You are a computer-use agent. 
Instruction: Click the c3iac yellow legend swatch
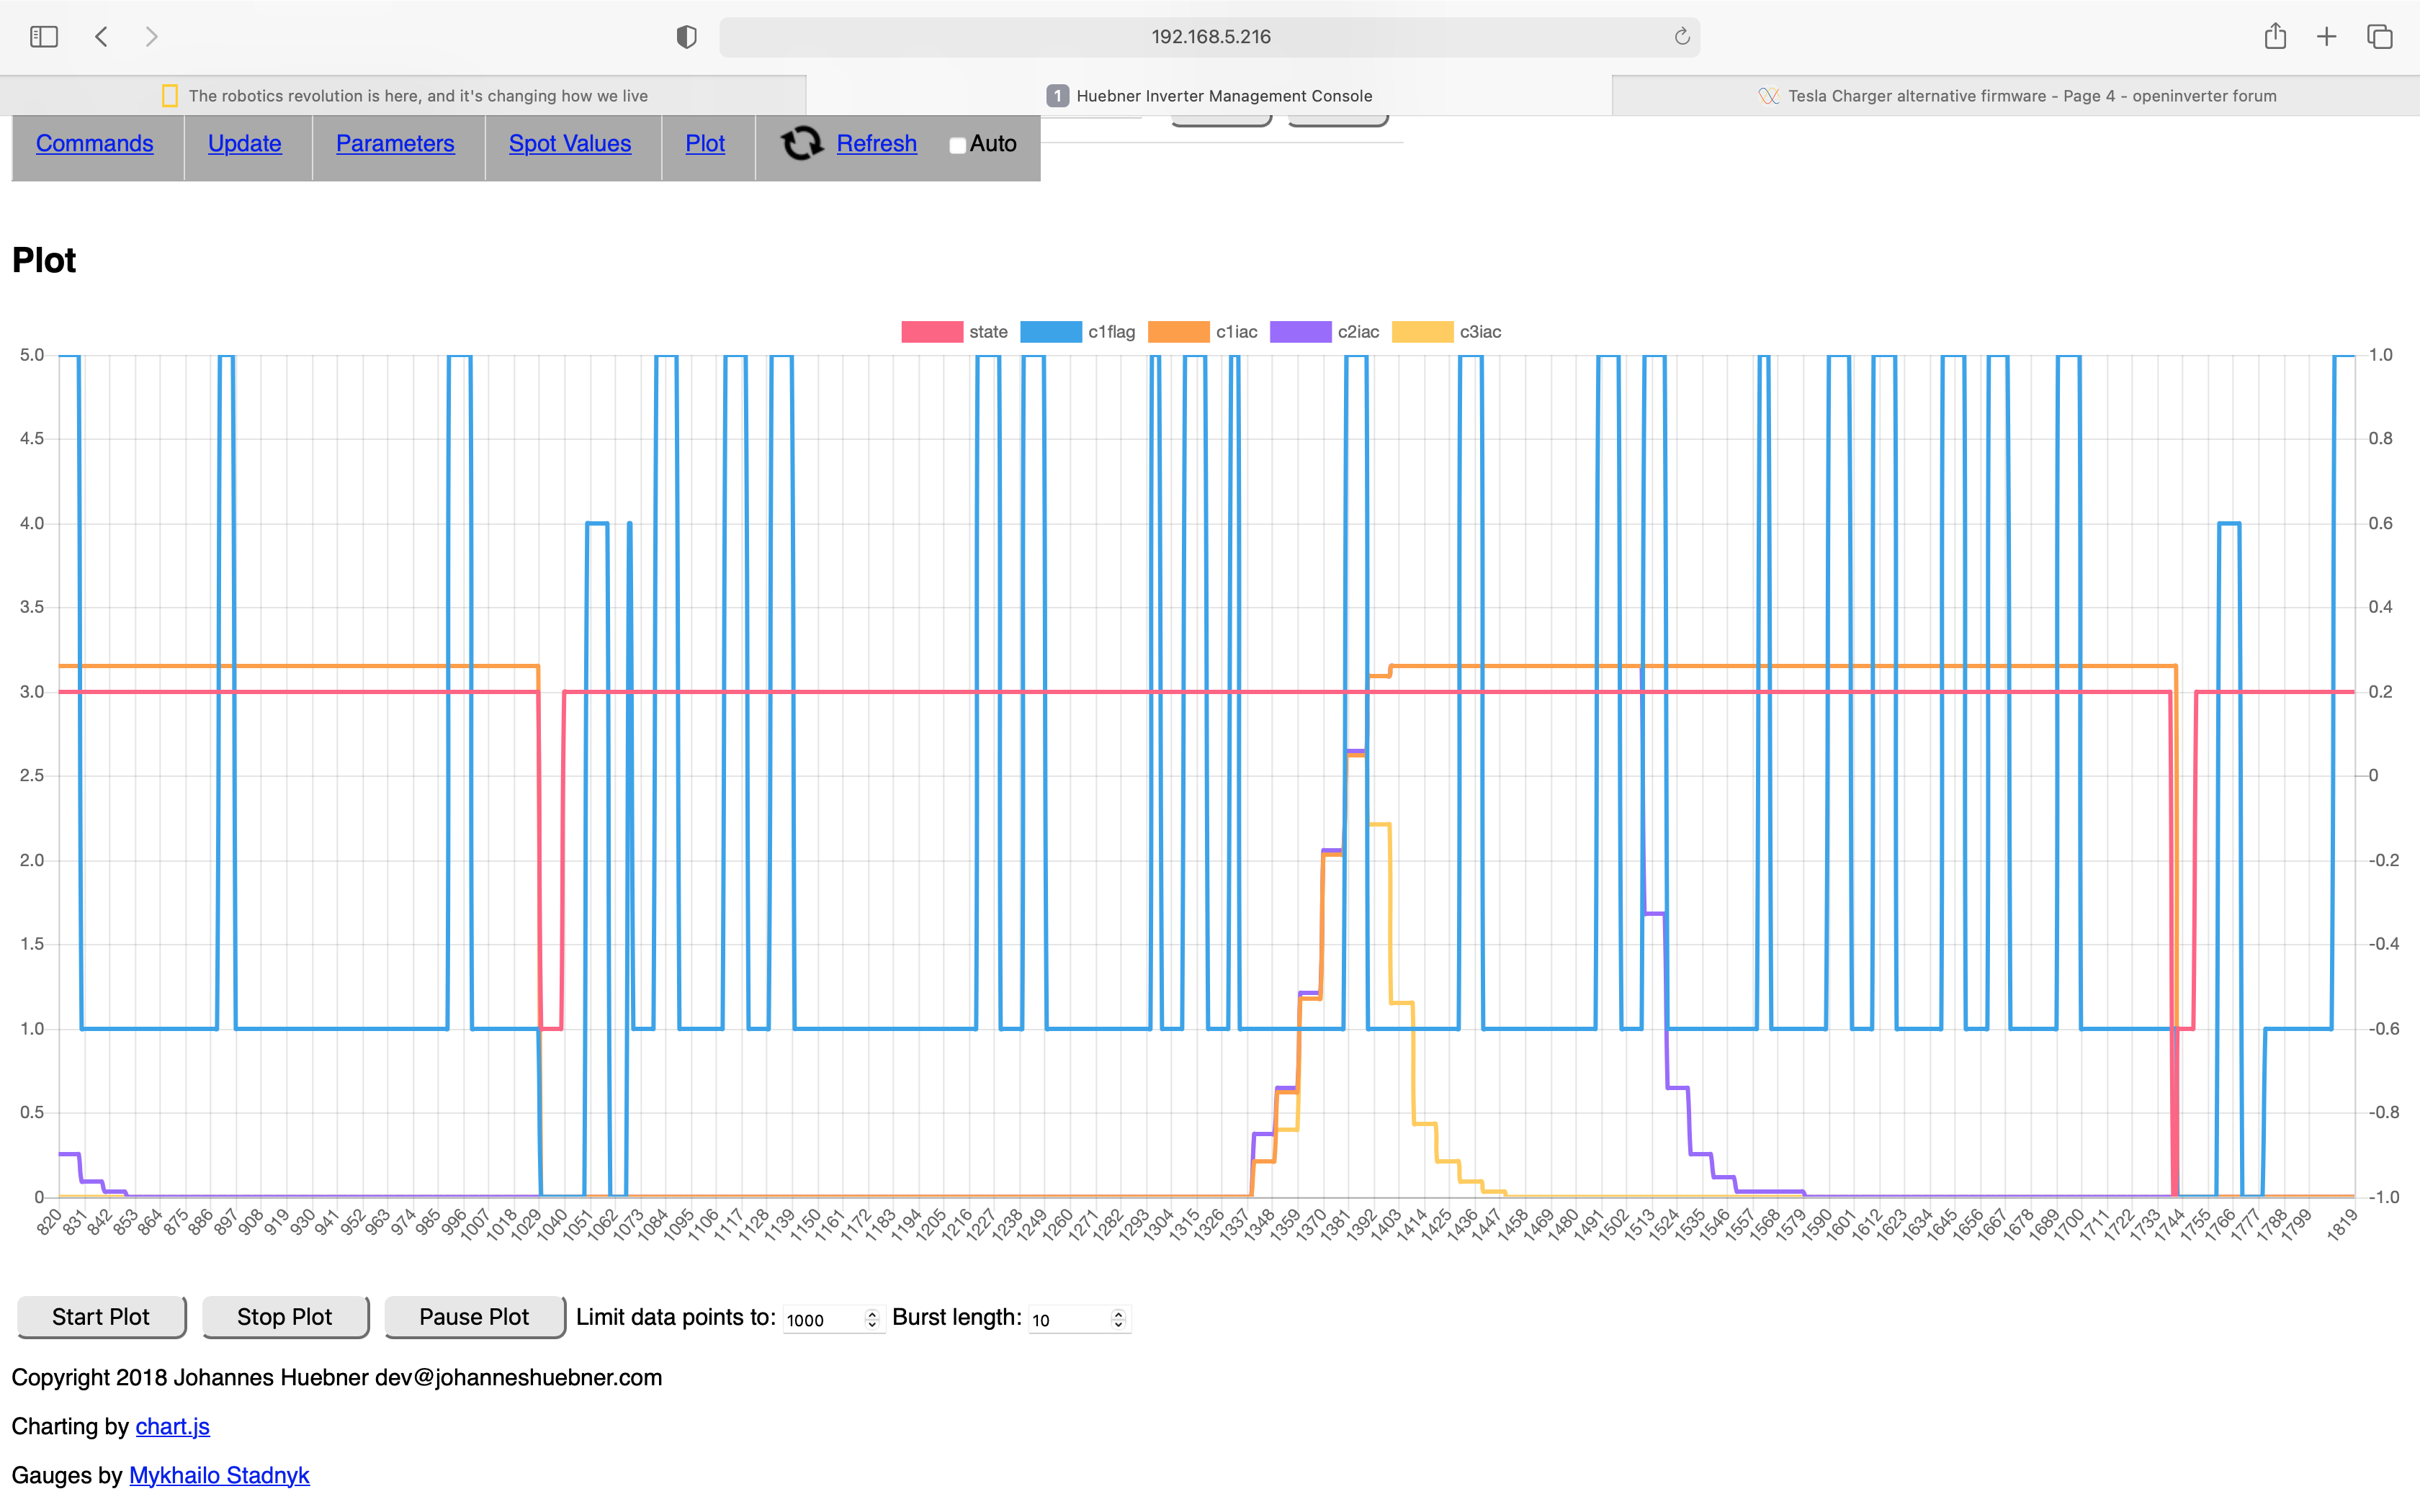click(x=1422, y=332)
